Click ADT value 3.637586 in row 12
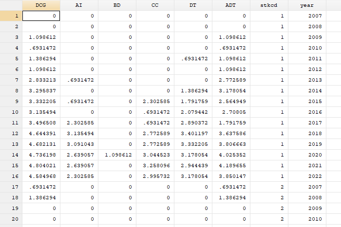This screenshot has height=227, width=341. tap(231, 133)
